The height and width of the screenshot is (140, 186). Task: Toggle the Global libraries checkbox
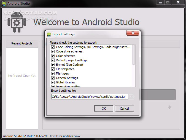(53, 82)
